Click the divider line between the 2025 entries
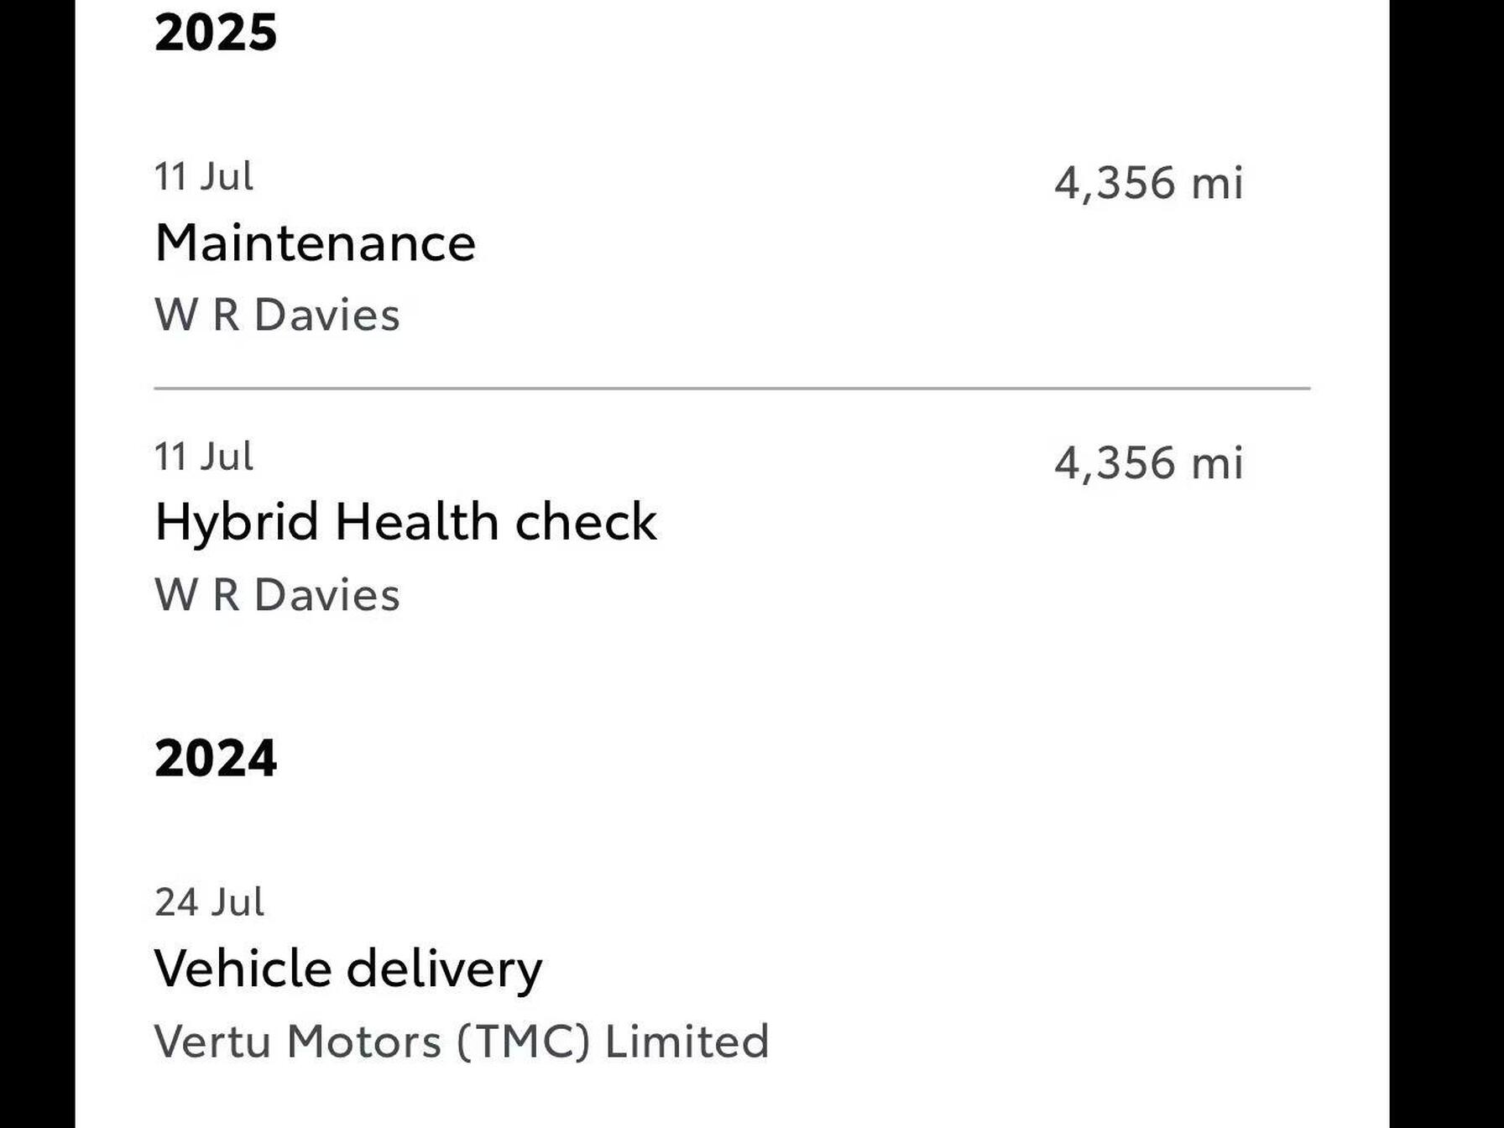This screenshot has width=1504, height=1128. pos(732,389)
